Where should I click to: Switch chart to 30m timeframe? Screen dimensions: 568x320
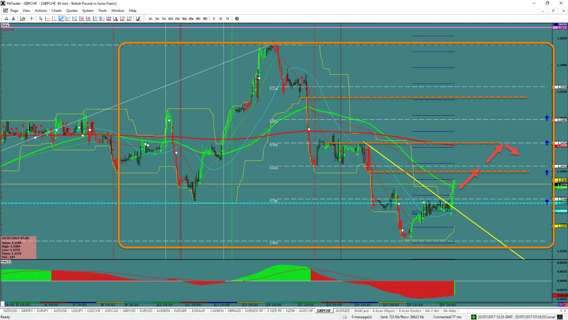184,18
